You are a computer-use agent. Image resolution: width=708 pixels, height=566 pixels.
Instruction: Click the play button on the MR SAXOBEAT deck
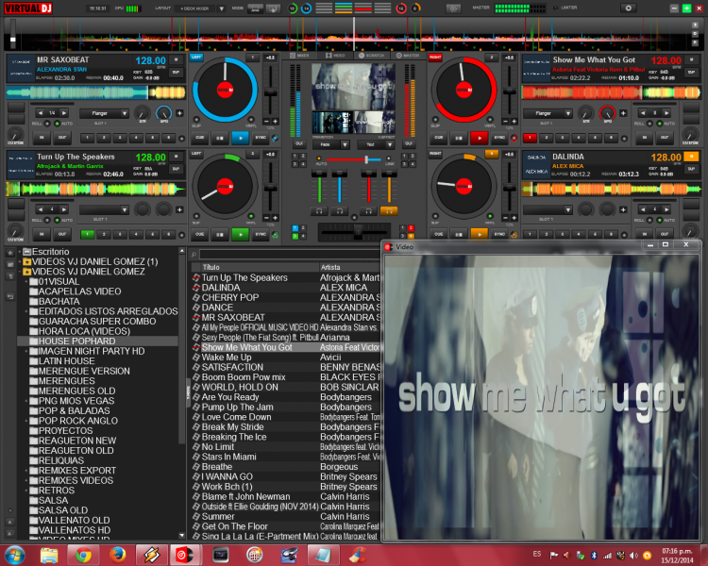242,138
